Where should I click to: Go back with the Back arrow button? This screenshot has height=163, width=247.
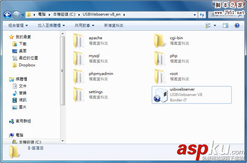click(7, 15)
